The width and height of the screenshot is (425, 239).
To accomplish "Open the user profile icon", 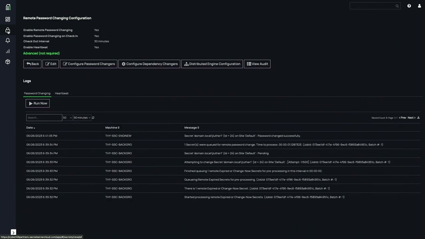I will [x=419, y=6].
